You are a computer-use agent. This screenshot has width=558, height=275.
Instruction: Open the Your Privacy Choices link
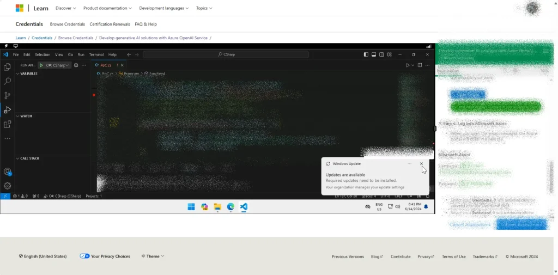105,256
